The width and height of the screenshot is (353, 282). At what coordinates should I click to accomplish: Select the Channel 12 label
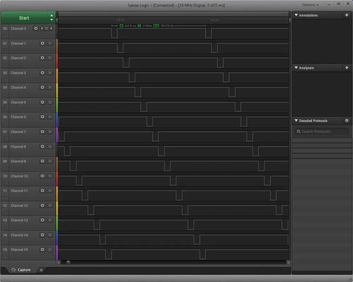(x=19, y=206)
